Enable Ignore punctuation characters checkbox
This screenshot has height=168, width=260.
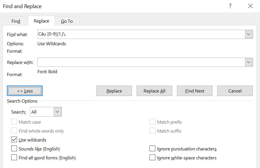(152, 149)
